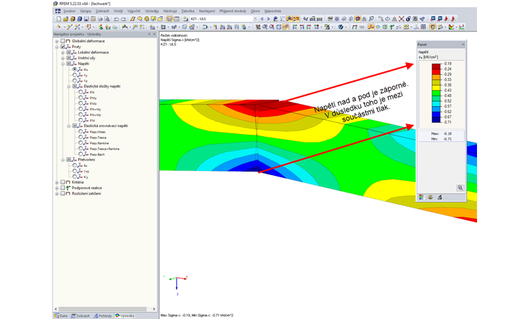This screenshot has width=530, height=319.
Task: Enable Podporové reakce checkbox
Action: (63, 188)
